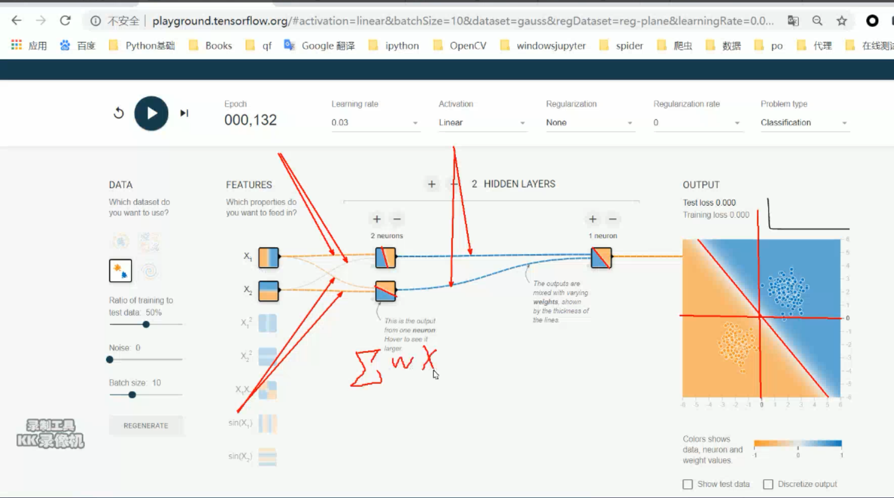Adjust the training to test ratio slider
This screenshot has height=498, width=894.
click(x=146, y=325)
